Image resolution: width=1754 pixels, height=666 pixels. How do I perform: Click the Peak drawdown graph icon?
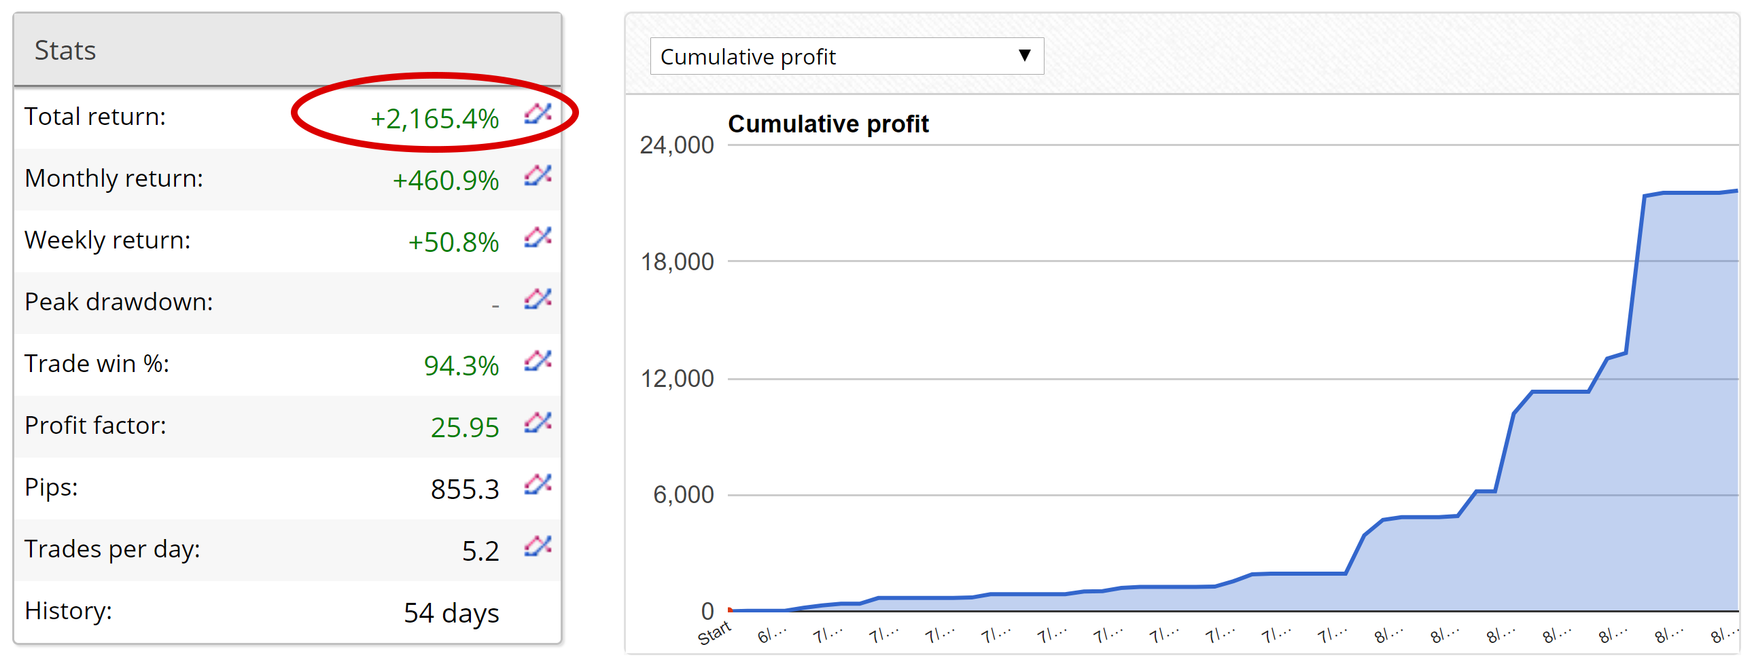point(538,301)
